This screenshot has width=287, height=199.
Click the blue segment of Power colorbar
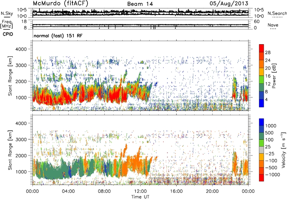tap(262, 103)
